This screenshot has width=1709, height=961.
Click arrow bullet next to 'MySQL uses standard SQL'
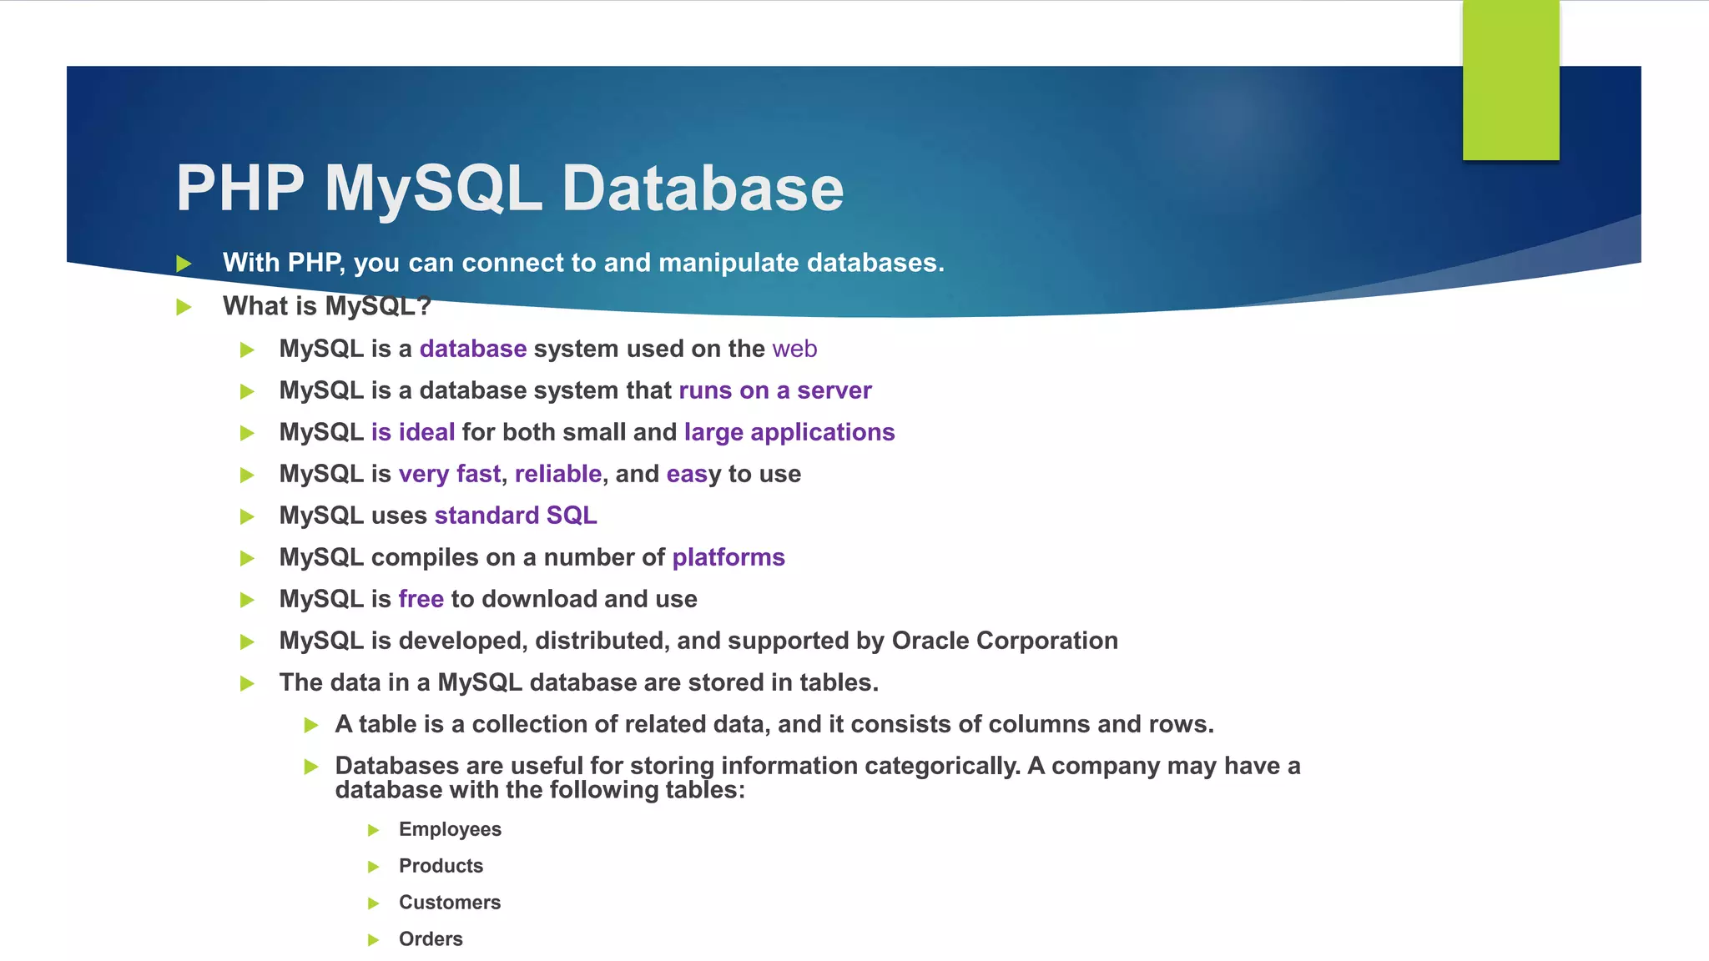pos(247,517)
